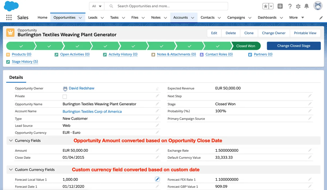The height and width of the screenshot is (190, 327).
Task: Edit the Account Name field pencil
Action: [x=157, y=111]
